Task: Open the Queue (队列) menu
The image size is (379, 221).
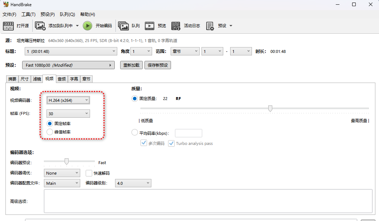Action: [x=68, y=14]
